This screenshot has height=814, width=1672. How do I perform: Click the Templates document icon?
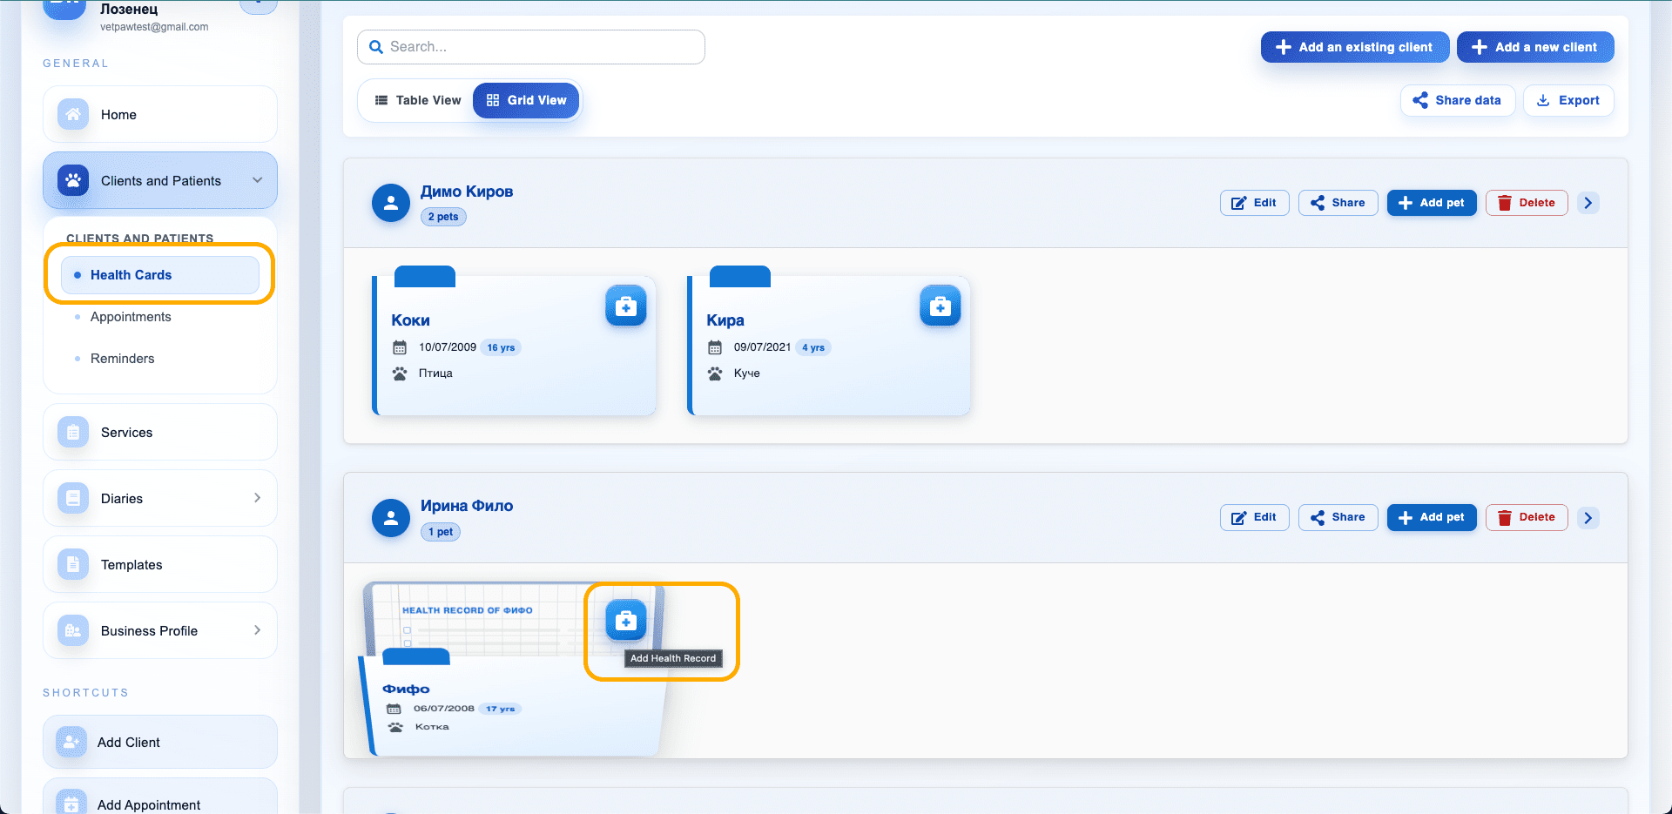pos(73,564)
